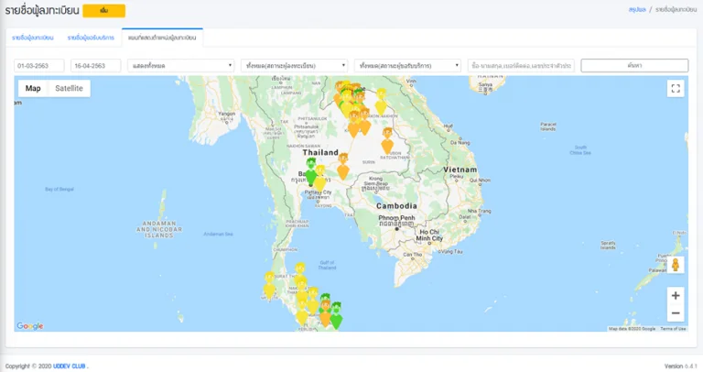
Task: Switch to Map view
Action: tap(33, 88)
